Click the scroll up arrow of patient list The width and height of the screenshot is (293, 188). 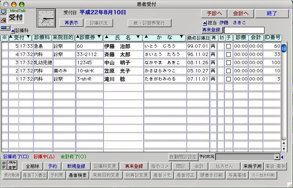(284, 143)
